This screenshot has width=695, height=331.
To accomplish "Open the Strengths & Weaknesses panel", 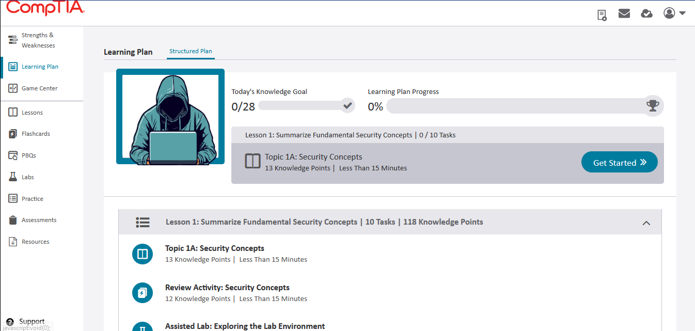I will 37,40.
